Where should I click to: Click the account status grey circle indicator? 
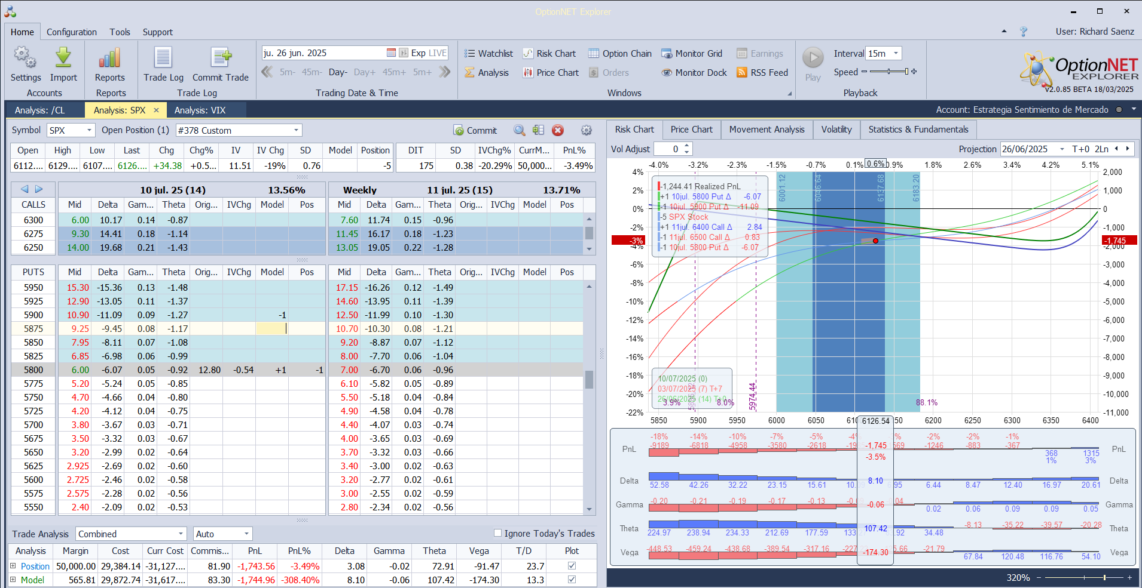pos(1118,110)
